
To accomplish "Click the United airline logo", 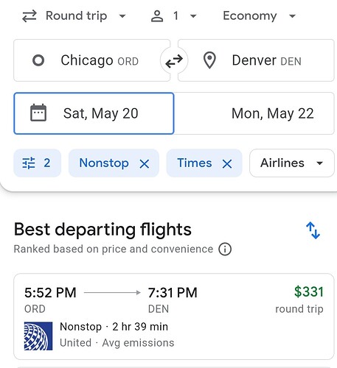I will [38, 336].
